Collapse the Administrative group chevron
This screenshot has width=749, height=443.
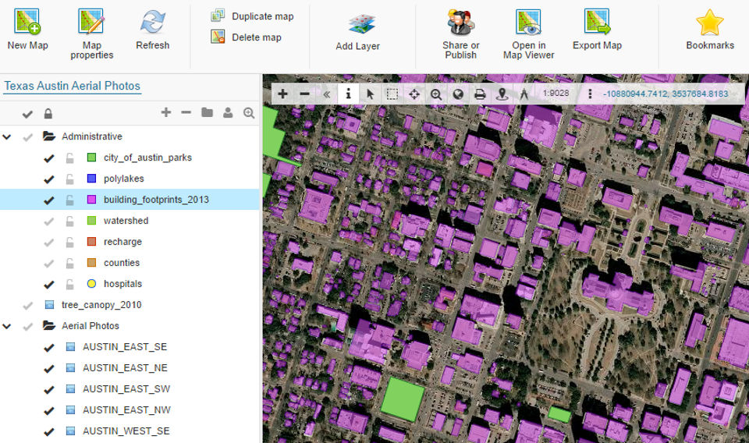coord(7,136)
